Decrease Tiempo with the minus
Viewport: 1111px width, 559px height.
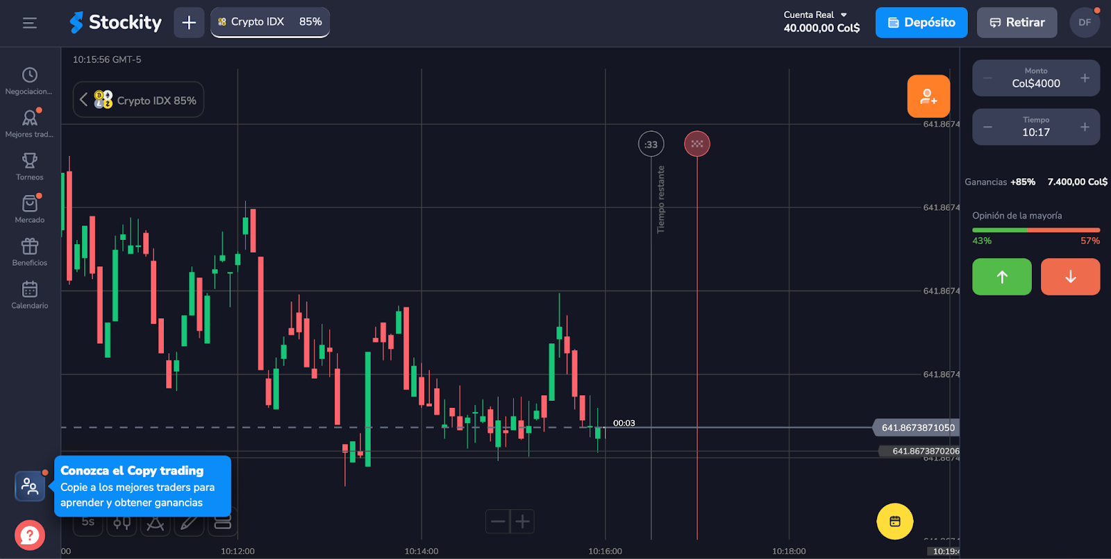point(987,127)
